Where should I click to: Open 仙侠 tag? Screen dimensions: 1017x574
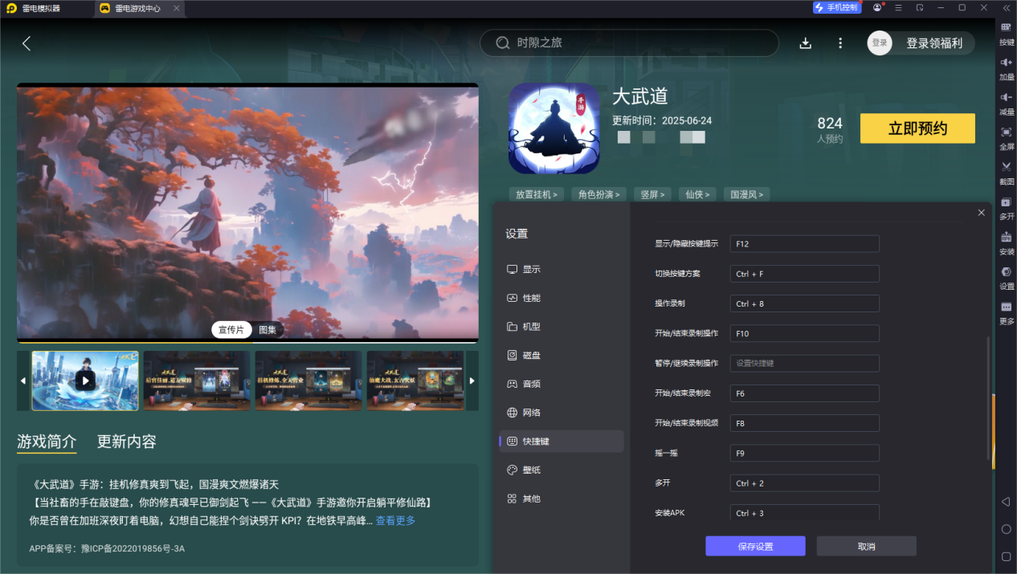tap(696, 194)
